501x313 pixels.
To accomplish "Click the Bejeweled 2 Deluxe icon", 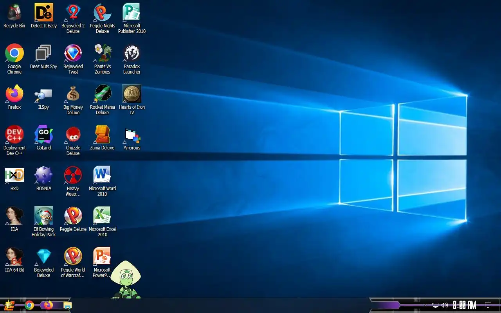I will 73,18.
